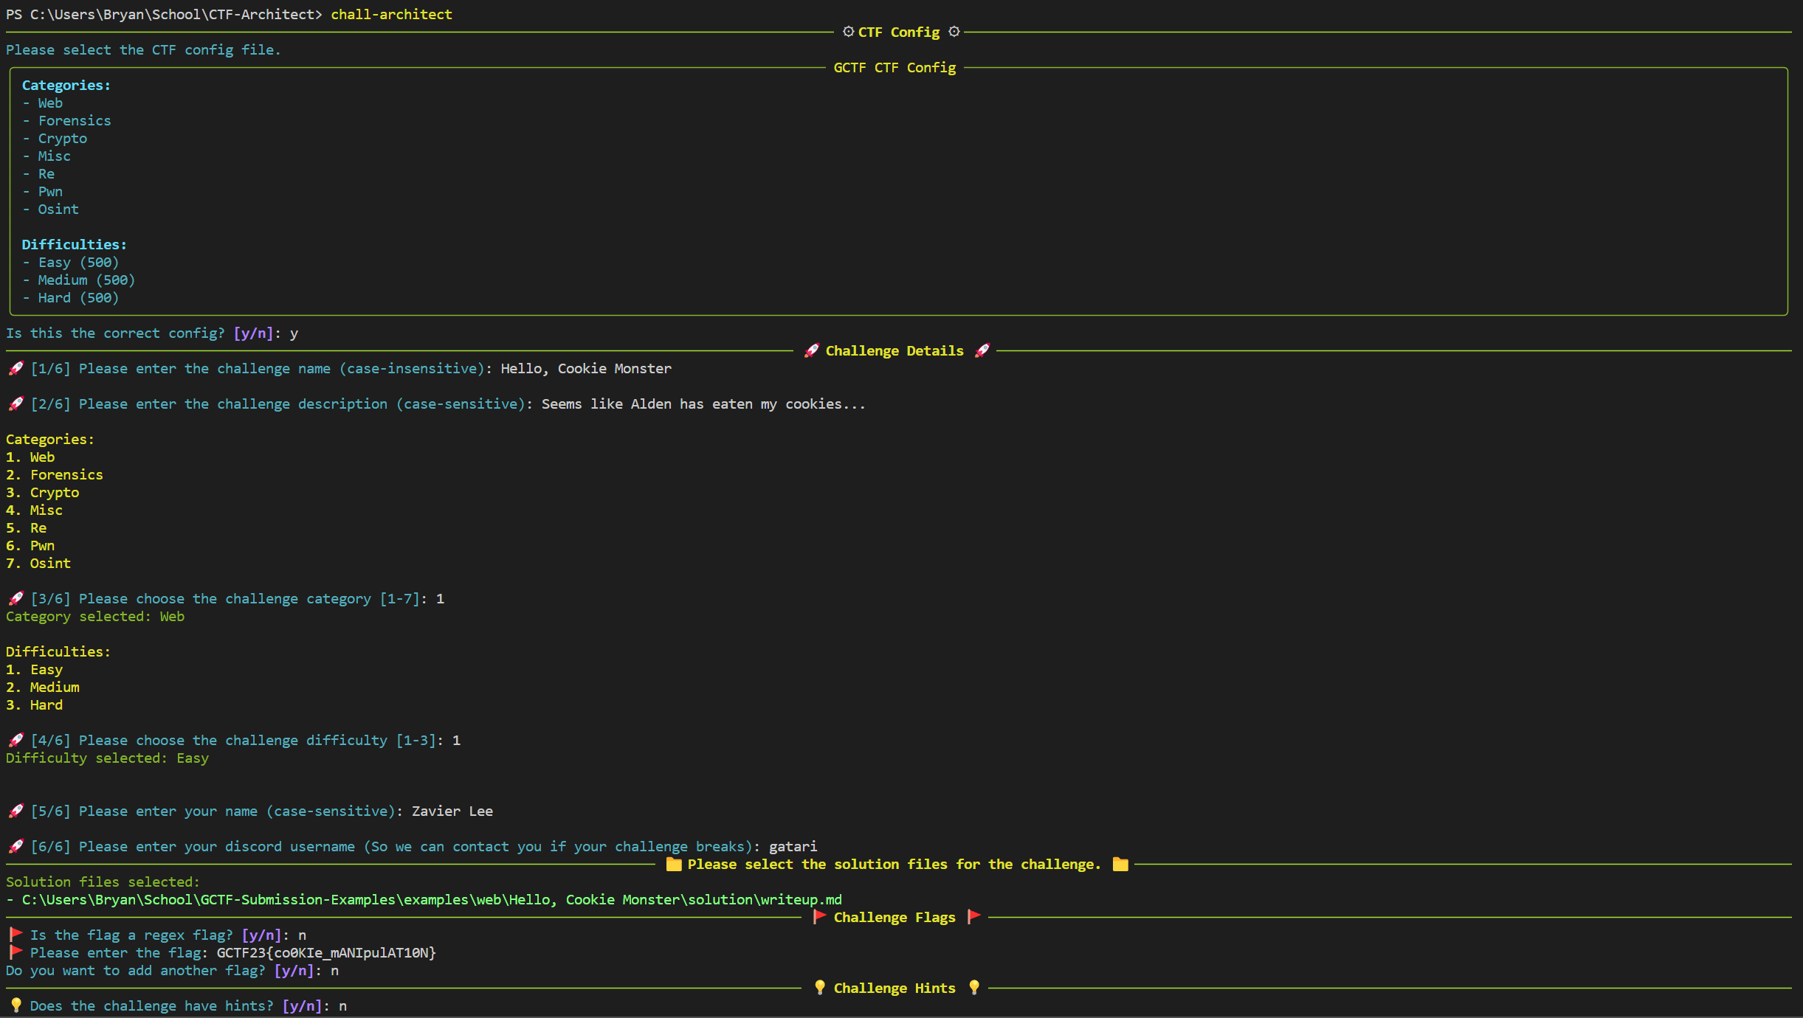The image size is (1803, 1018).
Task: Click the Forensics entry in numbered categories list
Action: [x=66, y=475]
